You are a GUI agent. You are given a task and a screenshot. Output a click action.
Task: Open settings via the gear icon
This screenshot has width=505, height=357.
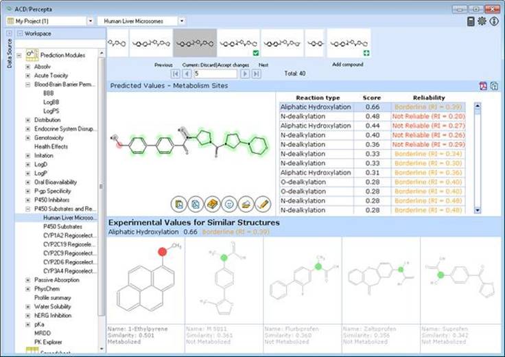[482, 21]
